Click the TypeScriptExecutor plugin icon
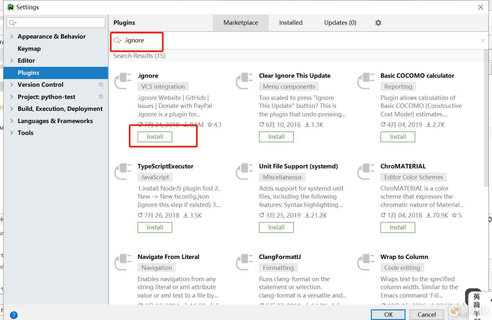 123,172
